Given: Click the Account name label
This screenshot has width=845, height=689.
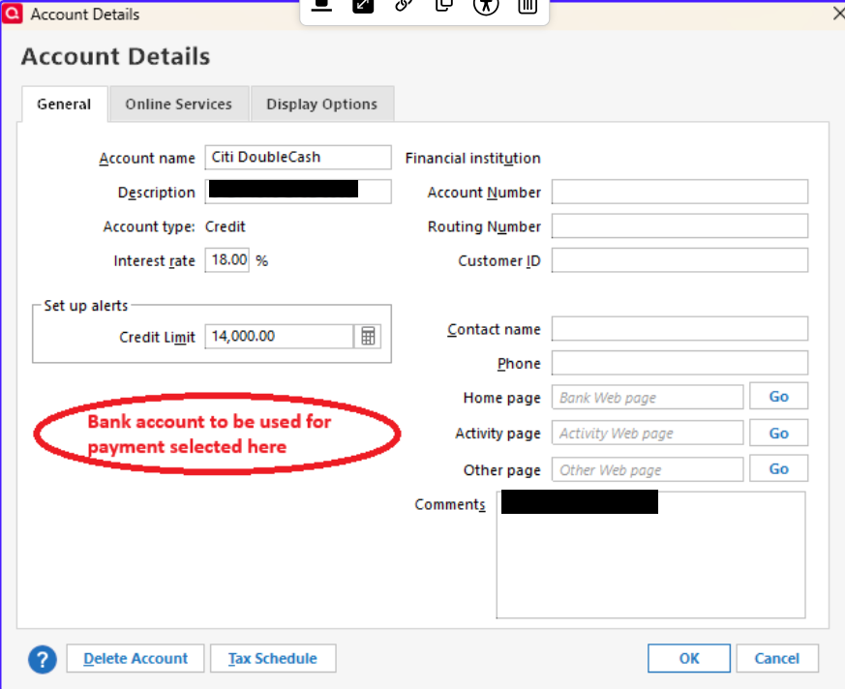Looking at the screenshot, I should [x=147, y=159].
